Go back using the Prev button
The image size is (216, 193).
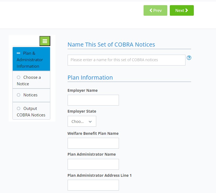click(x=155, y=11)
